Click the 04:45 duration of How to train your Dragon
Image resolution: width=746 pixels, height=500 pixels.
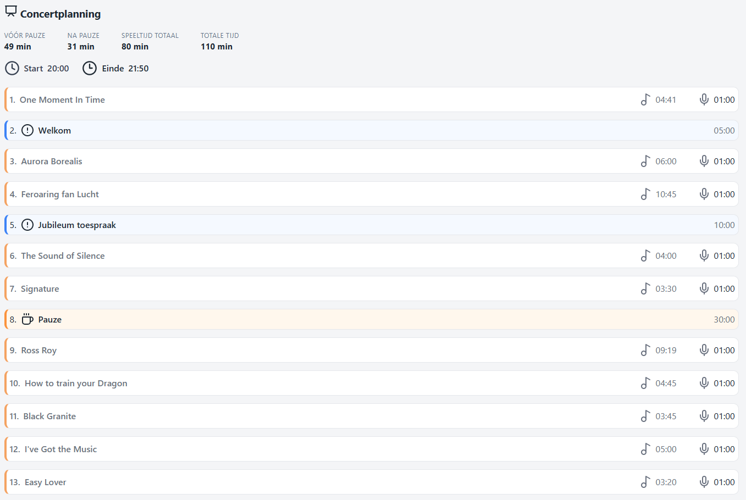666,383
